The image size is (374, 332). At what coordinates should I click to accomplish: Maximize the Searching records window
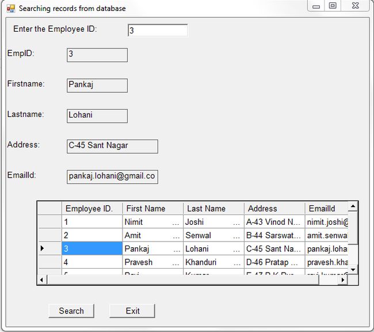tap(333, 6)
